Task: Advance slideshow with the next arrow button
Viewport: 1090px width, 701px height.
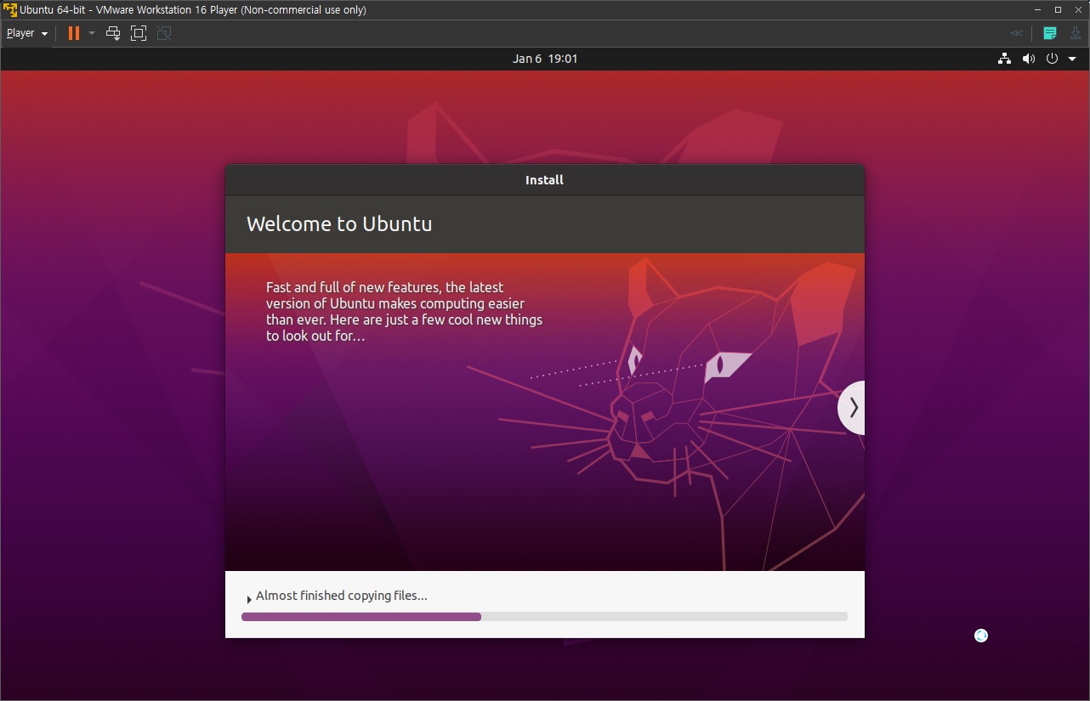Action: click(x=852, y=408)
